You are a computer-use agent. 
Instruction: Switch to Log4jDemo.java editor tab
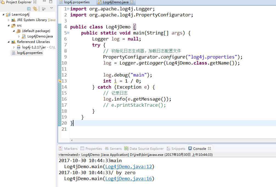[x=116, y=2]
